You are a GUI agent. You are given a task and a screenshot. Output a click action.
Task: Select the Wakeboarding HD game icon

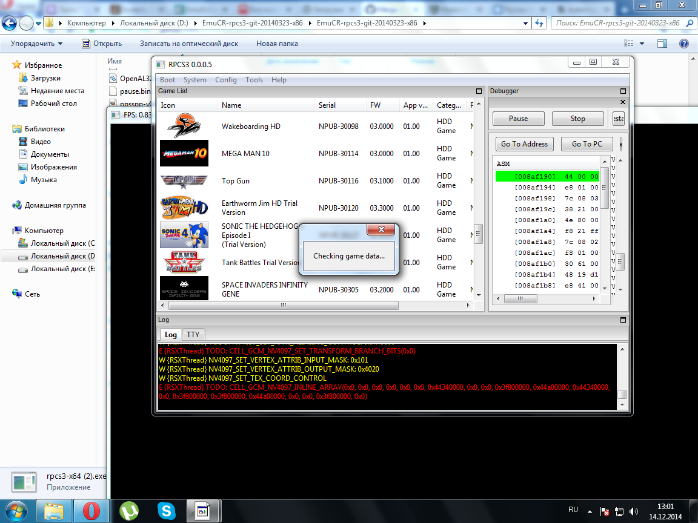pyautogui.click(x=184, y=127)
